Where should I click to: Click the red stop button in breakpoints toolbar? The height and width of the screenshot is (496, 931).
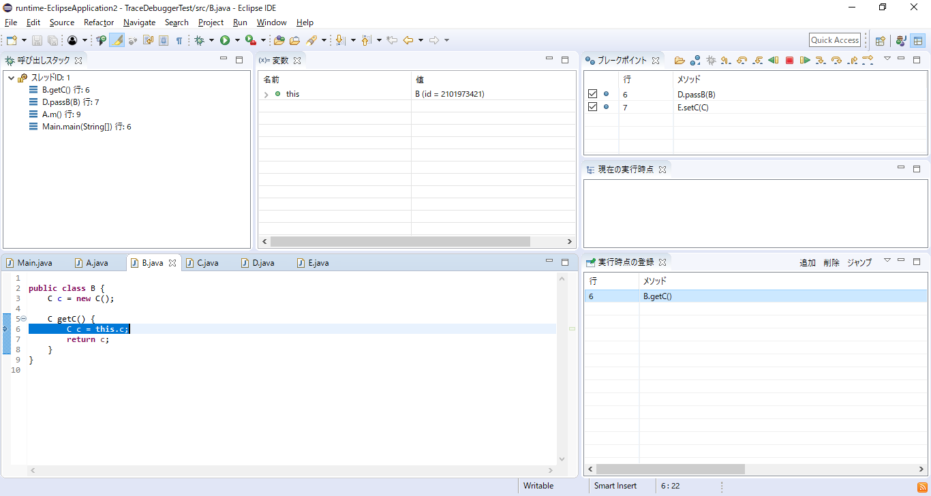(x=789, y=61)
